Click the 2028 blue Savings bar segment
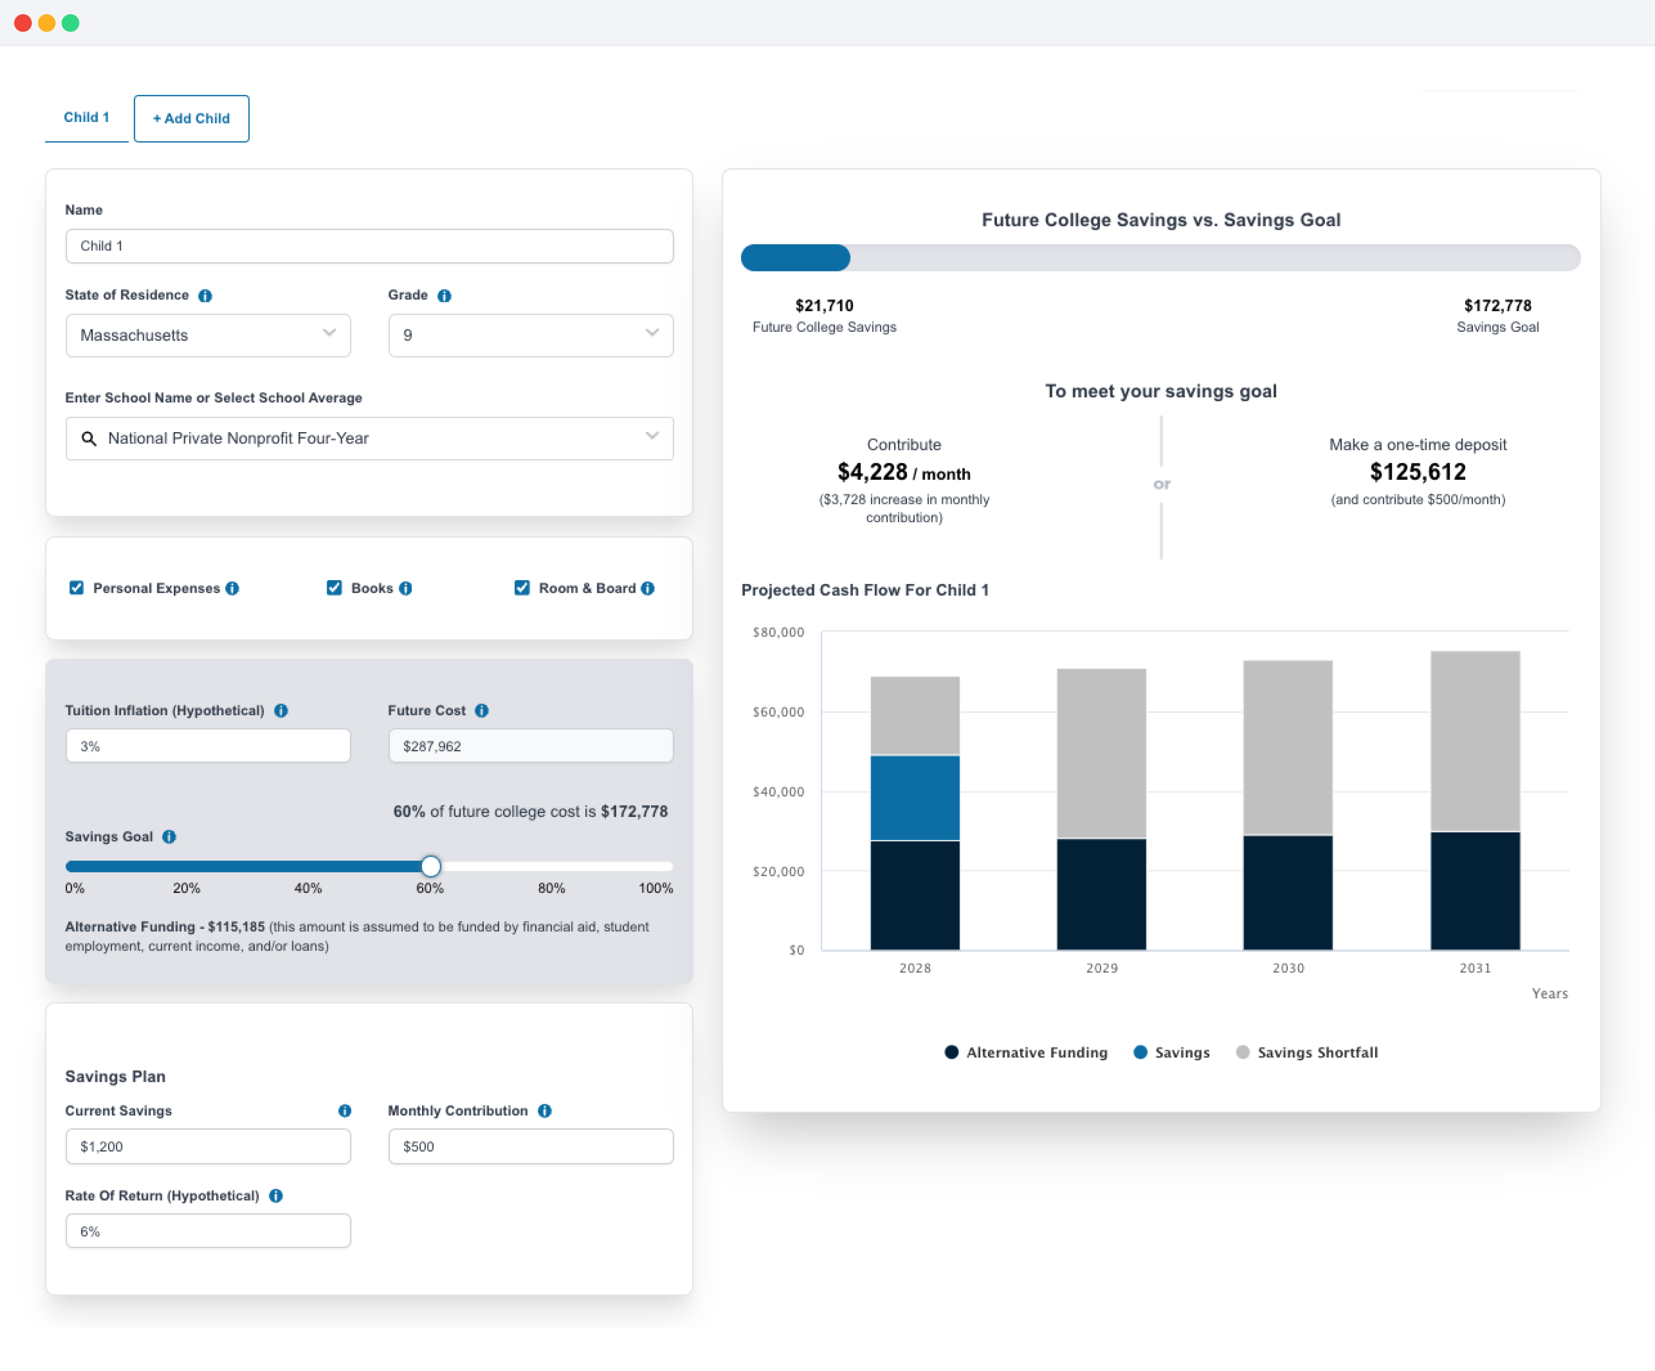Image resolution: width=1655 pixels, height=1371 pixels. pos(915,798)
